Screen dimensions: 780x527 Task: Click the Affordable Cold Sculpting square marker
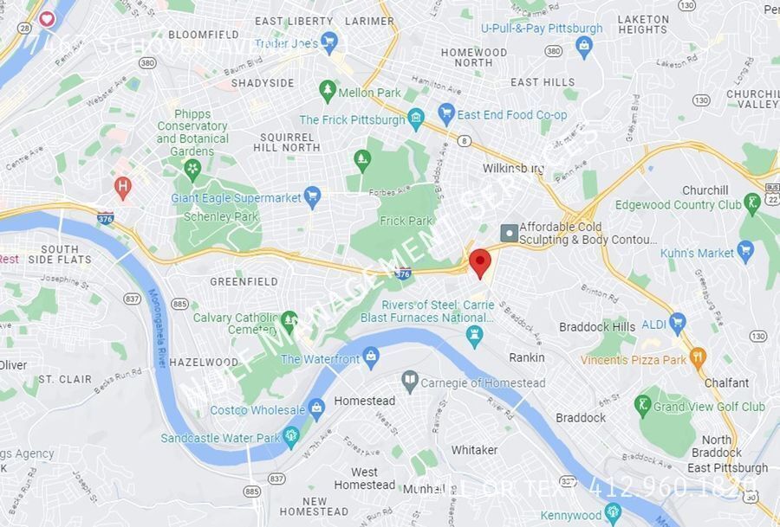[510, 234]
